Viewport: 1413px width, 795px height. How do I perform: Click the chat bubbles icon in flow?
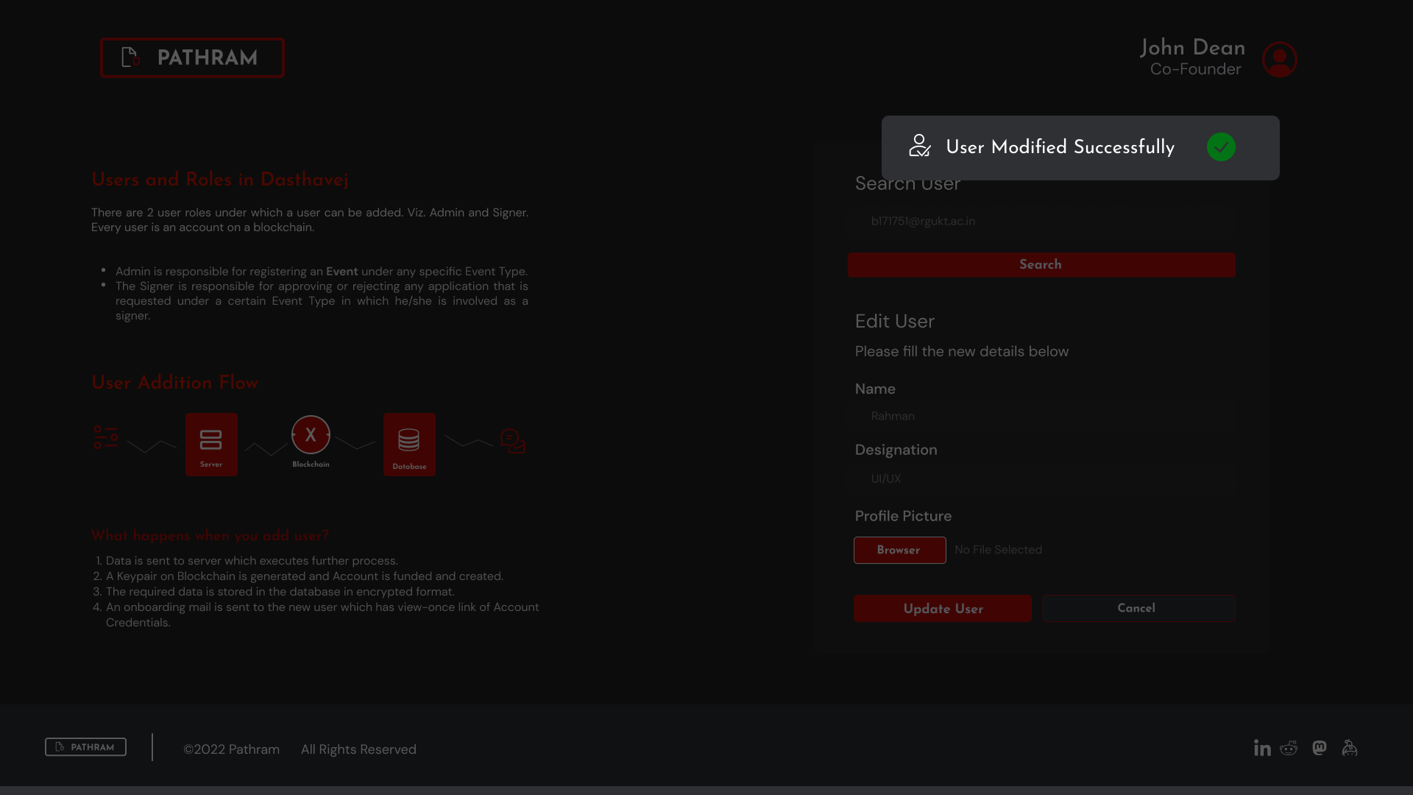click(513, 441)
